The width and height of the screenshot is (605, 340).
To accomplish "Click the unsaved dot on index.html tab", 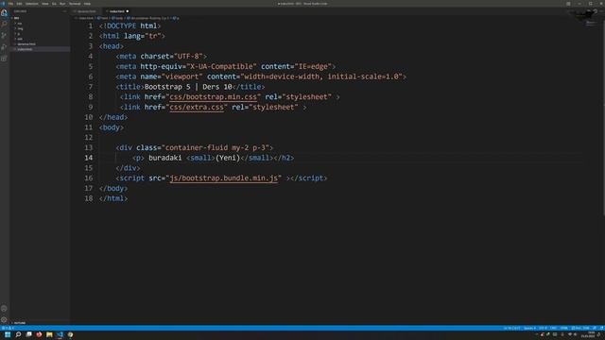I will tap(128, 11).
